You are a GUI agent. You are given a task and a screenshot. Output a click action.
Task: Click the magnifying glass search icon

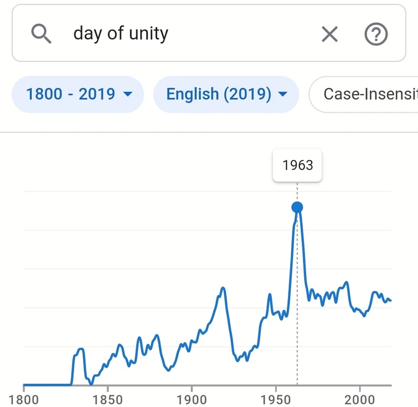coord(41,34)
